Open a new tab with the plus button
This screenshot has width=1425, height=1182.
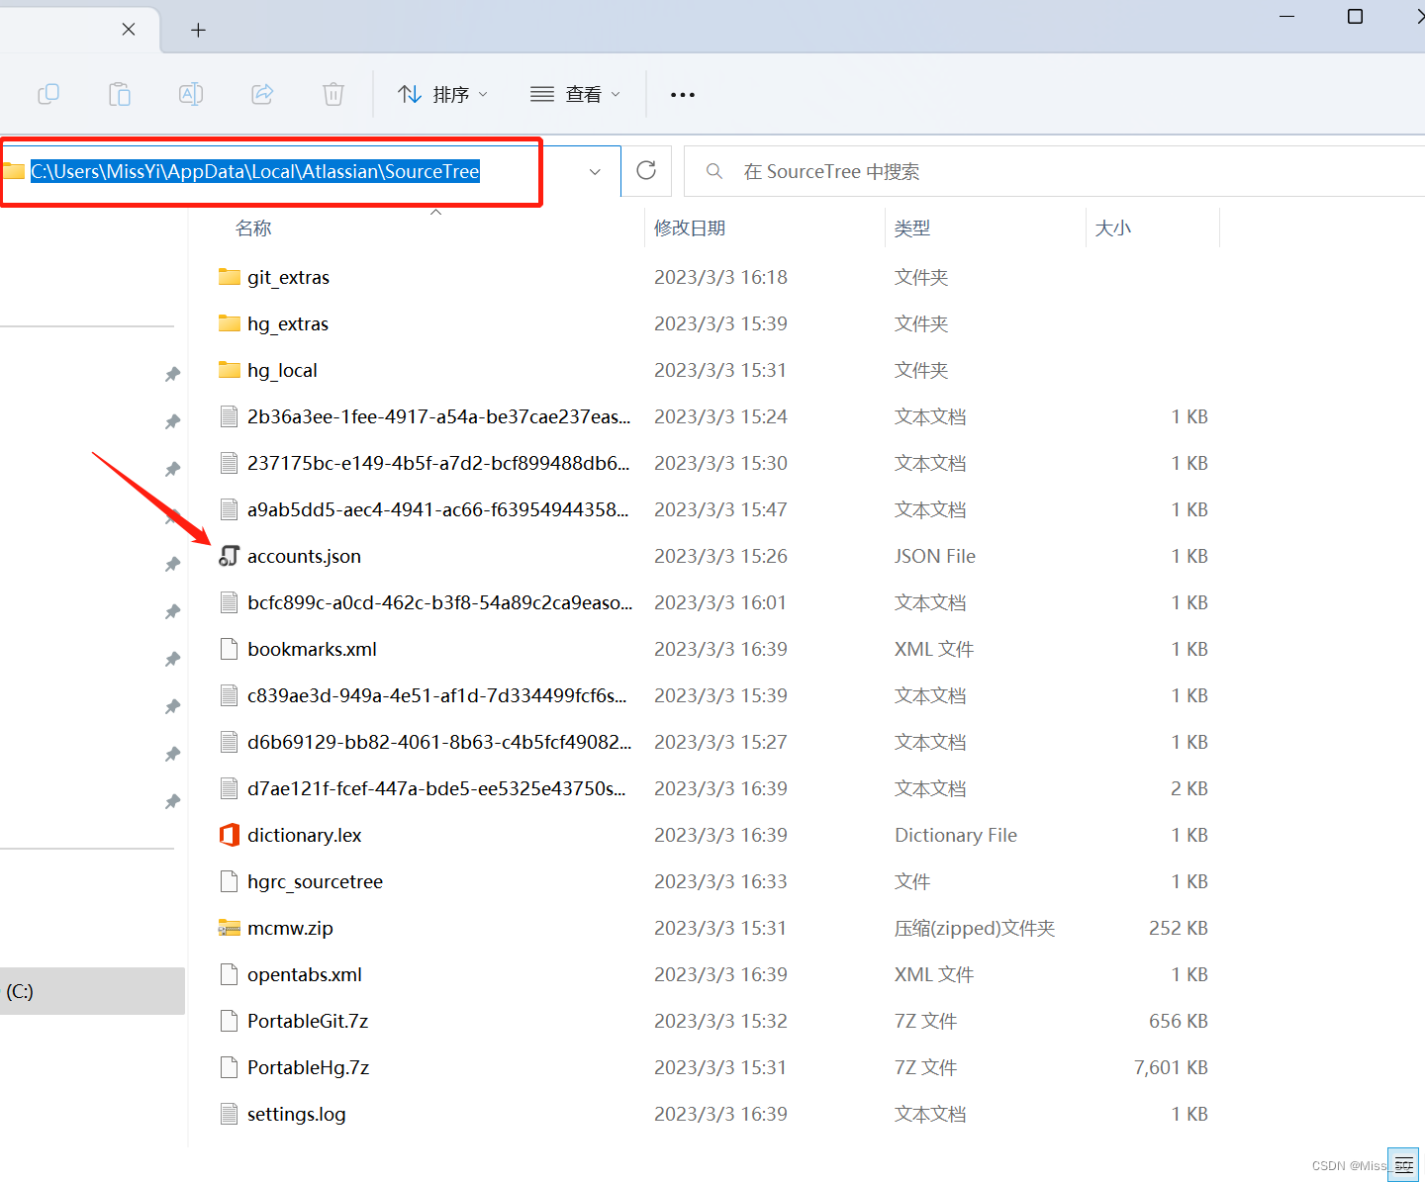click(198, 30)
